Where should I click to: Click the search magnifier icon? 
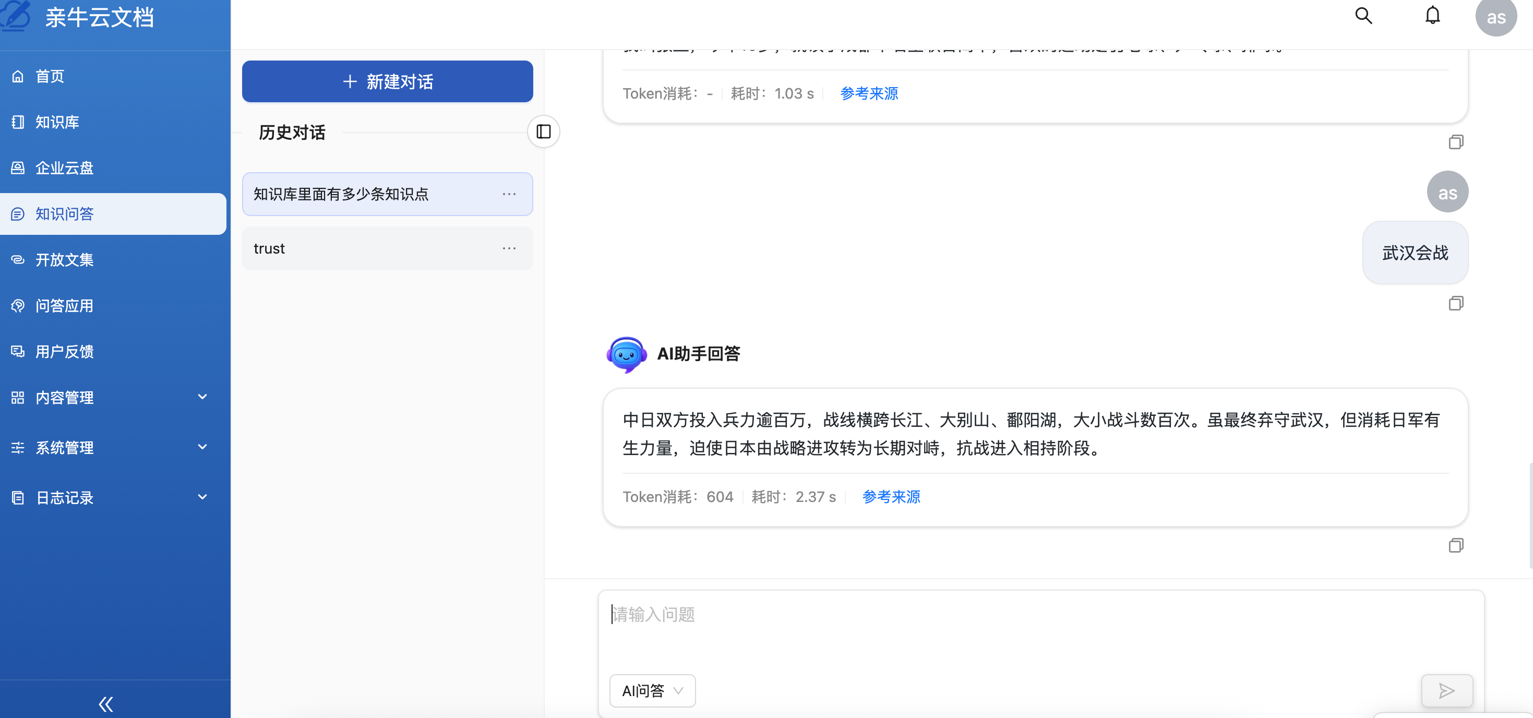point(1363,16)
